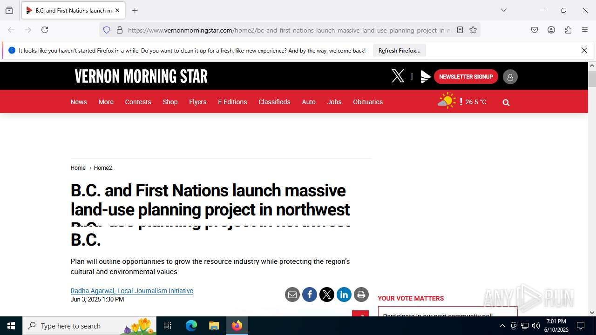This screenshot has height=335, width=596.
Task: Show hidden system tray icons
Action: [502, 326]
